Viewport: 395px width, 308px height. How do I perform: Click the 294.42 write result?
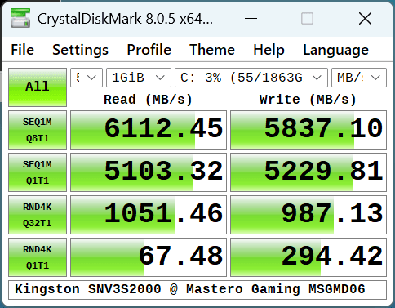click(308, 257)
